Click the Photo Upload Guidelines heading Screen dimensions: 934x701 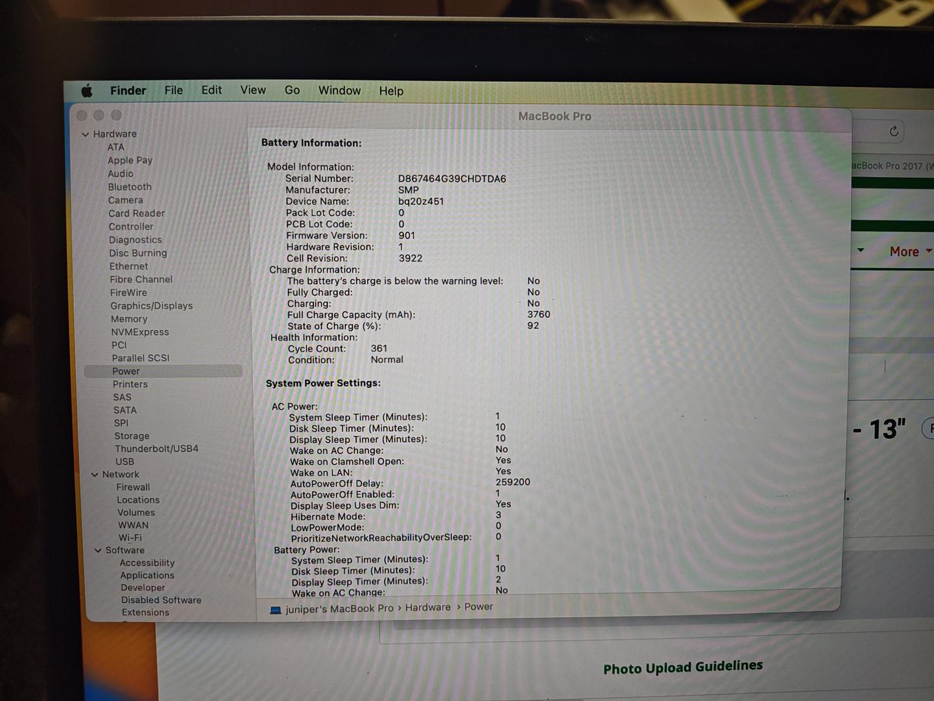click(682, 667)
